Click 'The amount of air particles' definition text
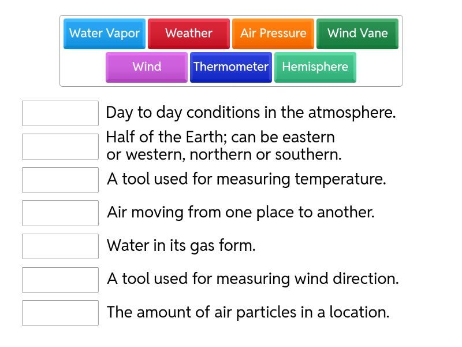The width and height of the screenshot is (462, 347). (248, 312)
